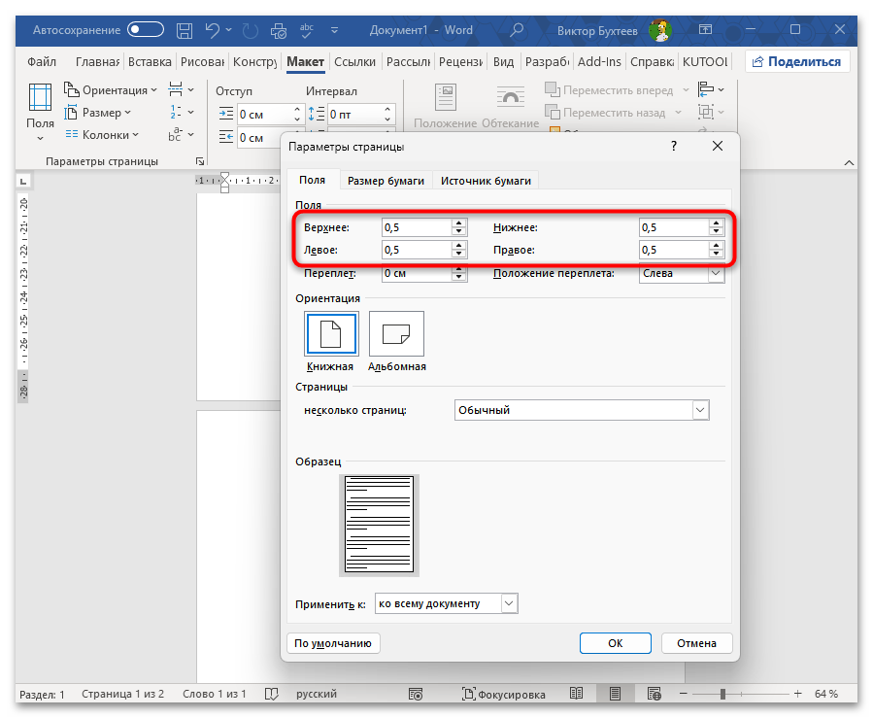Switch to Paper Size (Размер бумаги) tab
This screenshot has width=873, height=718.
[x=386, y=181]
